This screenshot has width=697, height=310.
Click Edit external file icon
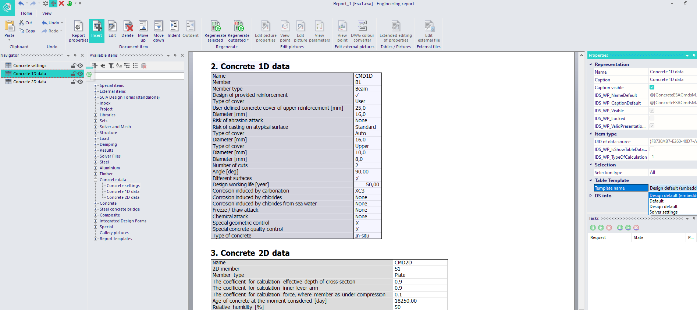(x=429, y=27)
